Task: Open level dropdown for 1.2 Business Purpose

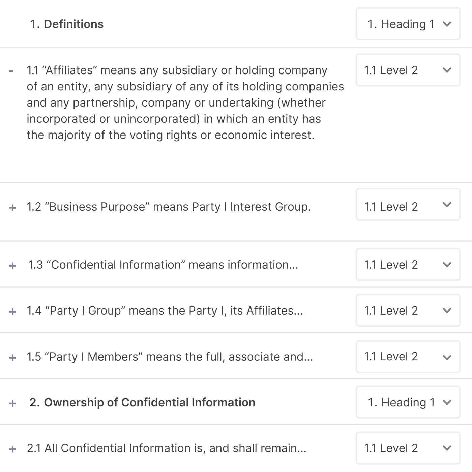Action: (408, 205)
